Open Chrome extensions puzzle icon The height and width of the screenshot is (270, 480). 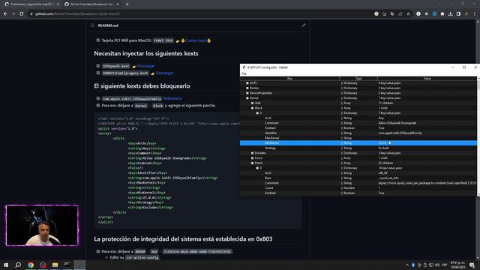pos(442,13)
